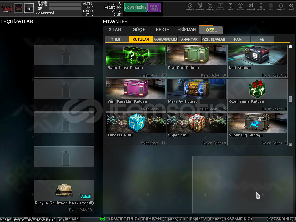Click the ENVANTER heading

115,21
